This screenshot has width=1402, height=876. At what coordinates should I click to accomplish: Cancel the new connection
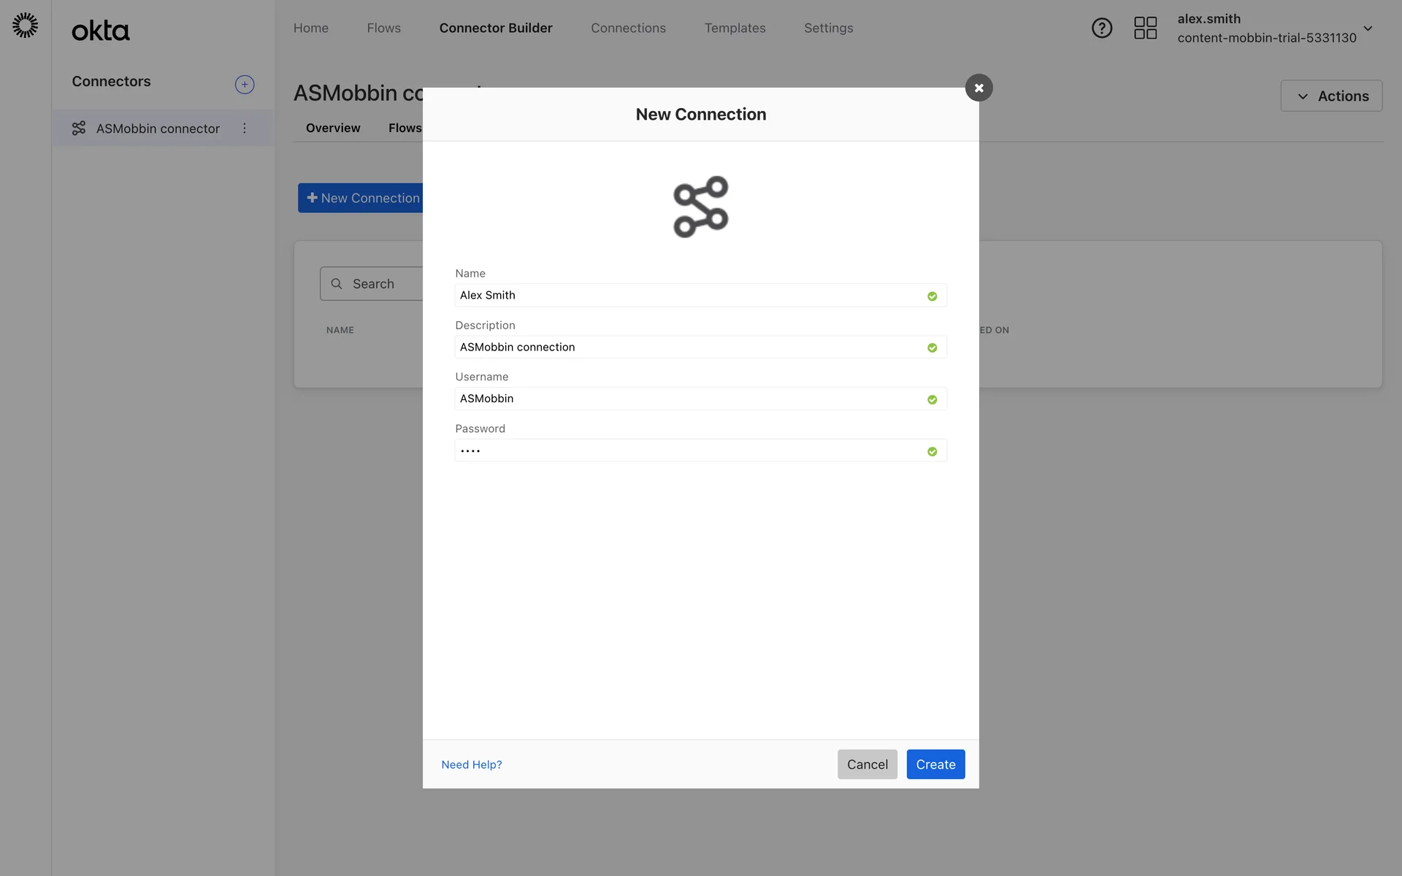click(x=867, y=764)
